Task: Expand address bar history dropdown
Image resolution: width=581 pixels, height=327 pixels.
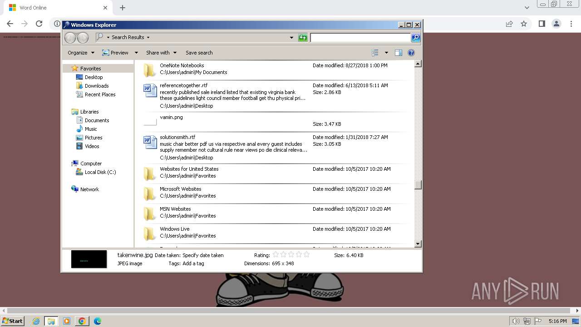Action: 291,38
